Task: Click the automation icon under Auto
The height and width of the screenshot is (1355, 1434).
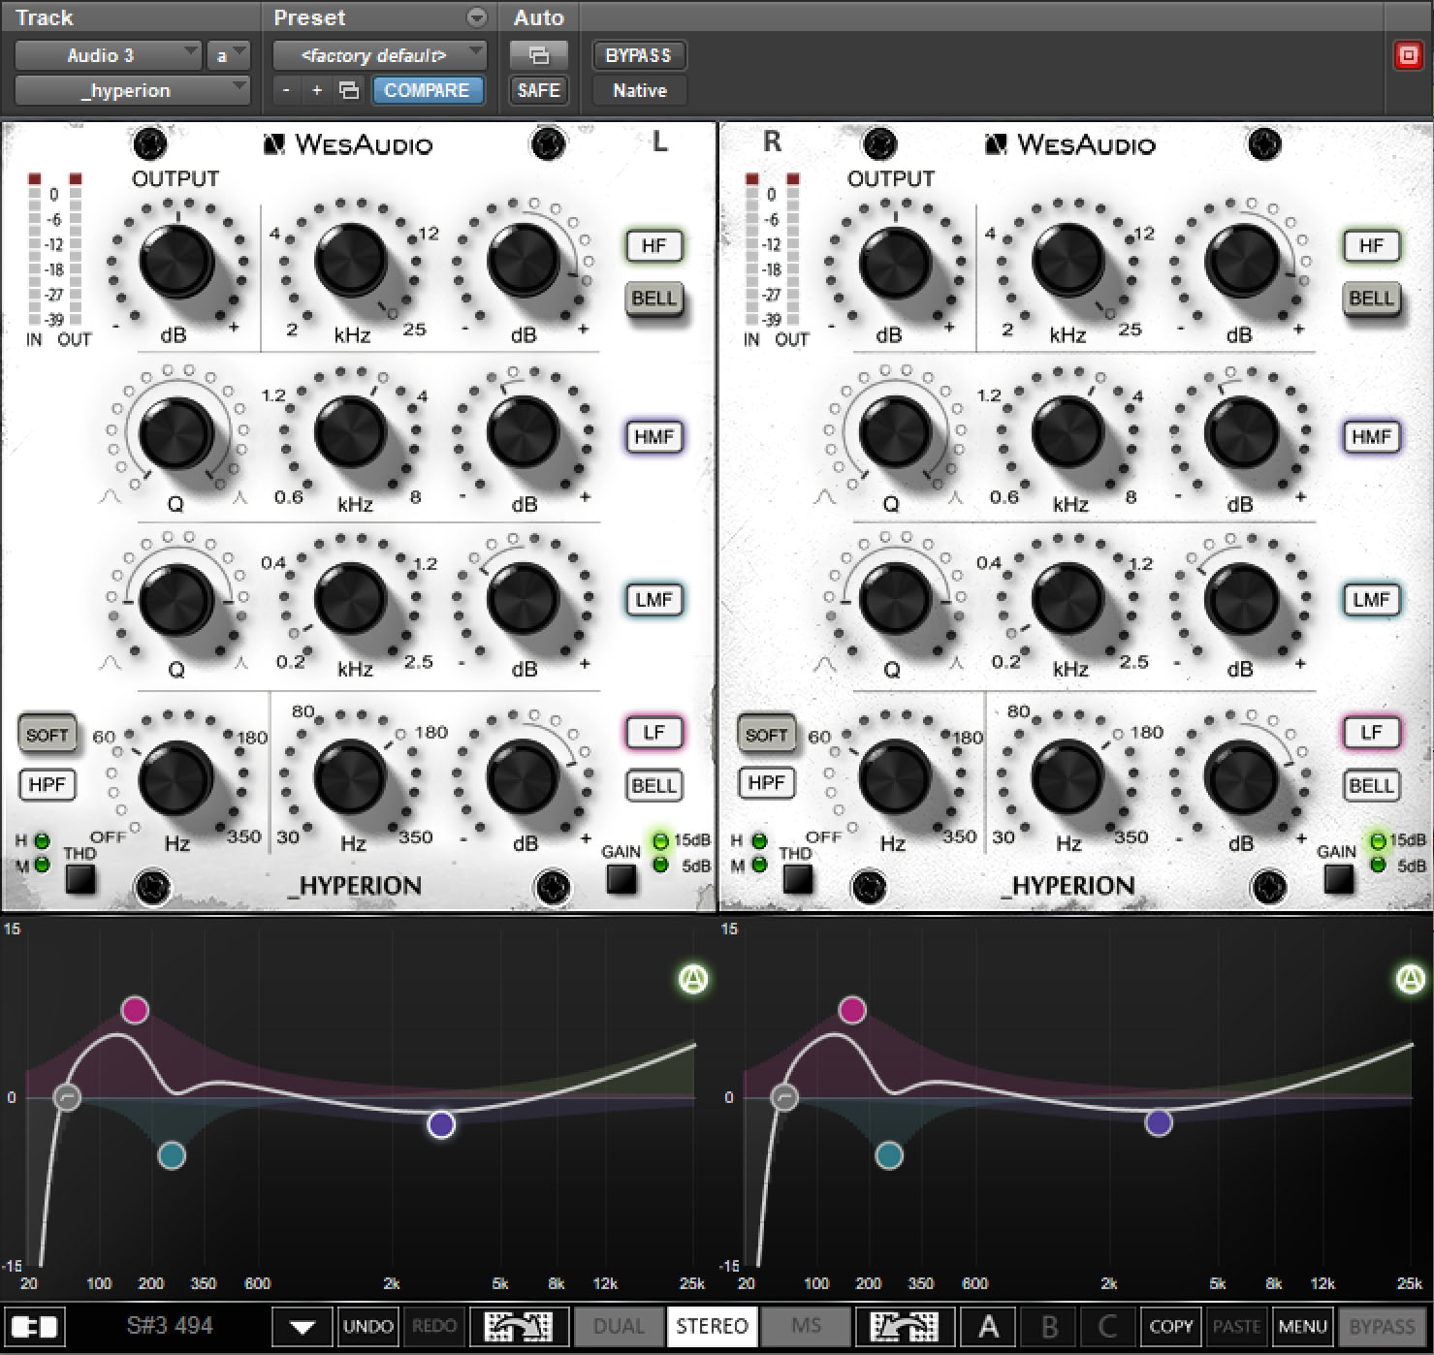Action: click(x=538, y=55)
